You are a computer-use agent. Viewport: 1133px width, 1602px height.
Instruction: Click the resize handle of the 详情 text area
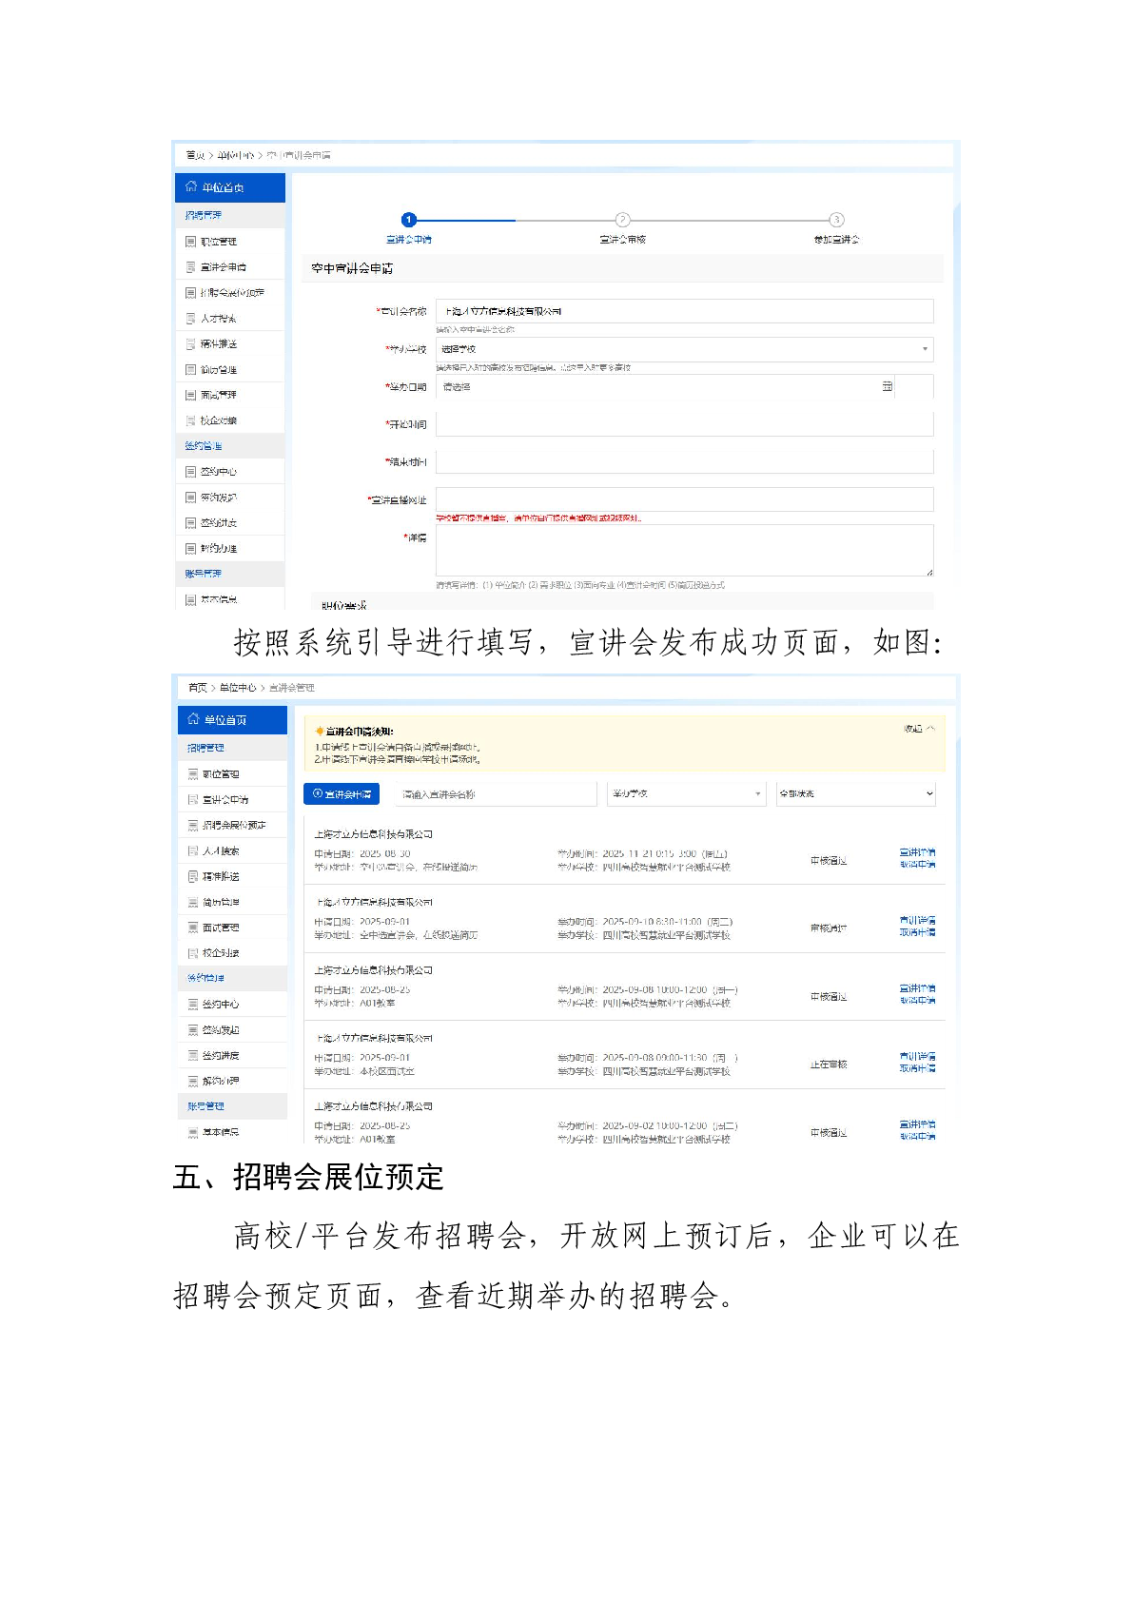pyautogui.click(x=928, y=572)
